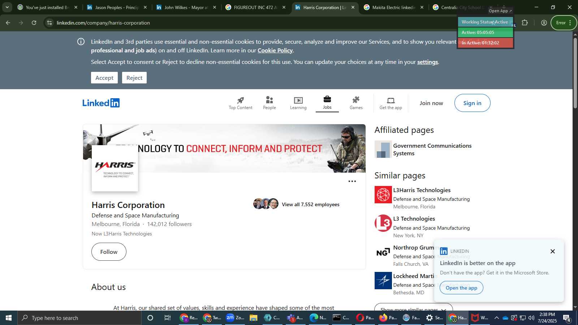578x325 pixels.
Task: Click the L3 Technologies logo
Action: 383,223
